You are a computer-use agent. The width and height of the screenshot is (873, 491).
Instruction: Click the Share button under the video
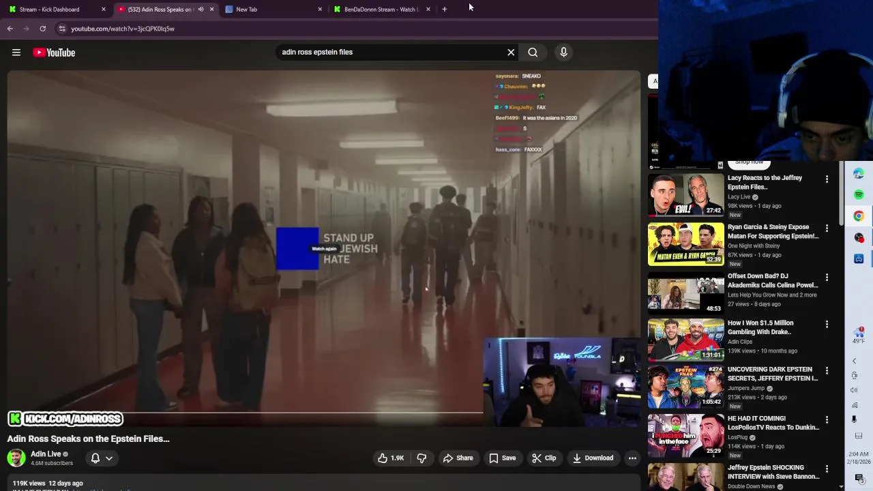click(x=458, y=458)
